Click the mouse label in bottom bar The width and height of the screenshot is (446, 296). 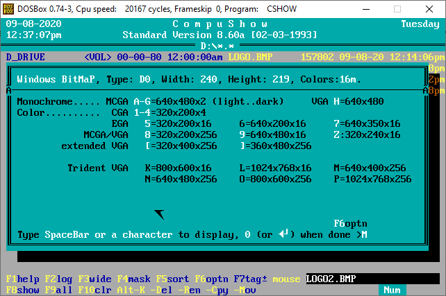(286, 279)
